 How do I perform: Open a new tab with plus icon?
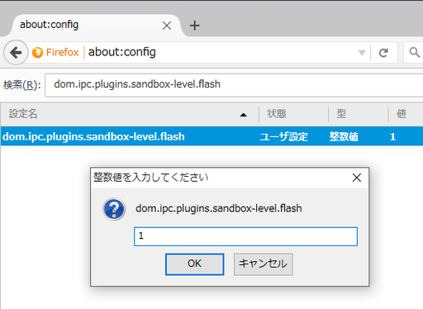click(195, 26)
